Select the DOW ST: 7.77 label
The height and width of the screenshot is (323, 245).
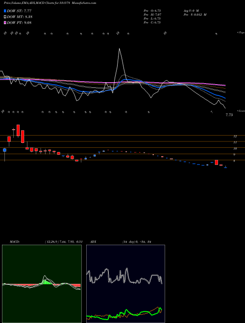(19, 11)
